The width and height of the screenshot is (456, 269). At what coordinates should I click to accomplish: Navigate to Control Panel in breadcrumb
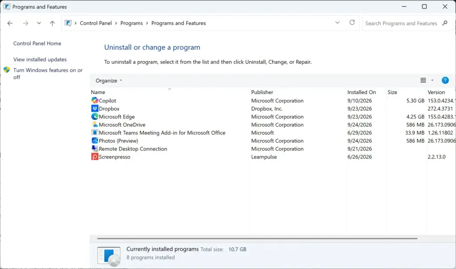(x=96, y=23)
